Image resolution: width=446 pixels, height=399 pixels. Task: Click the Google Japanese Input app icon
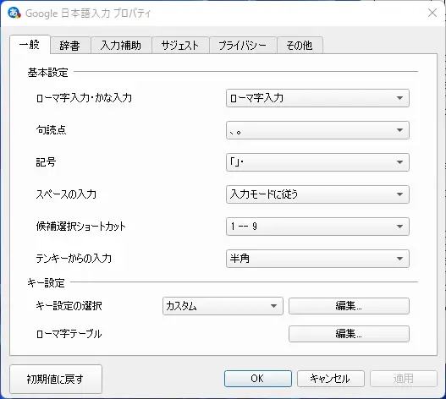coord(14,13)
